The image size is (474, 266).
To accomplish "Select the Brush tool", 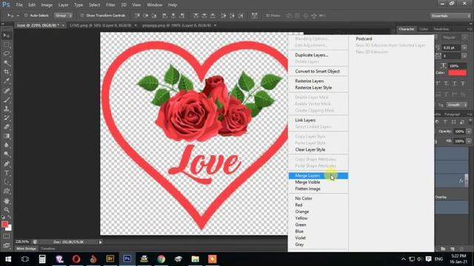I will [x=7, y=100].
